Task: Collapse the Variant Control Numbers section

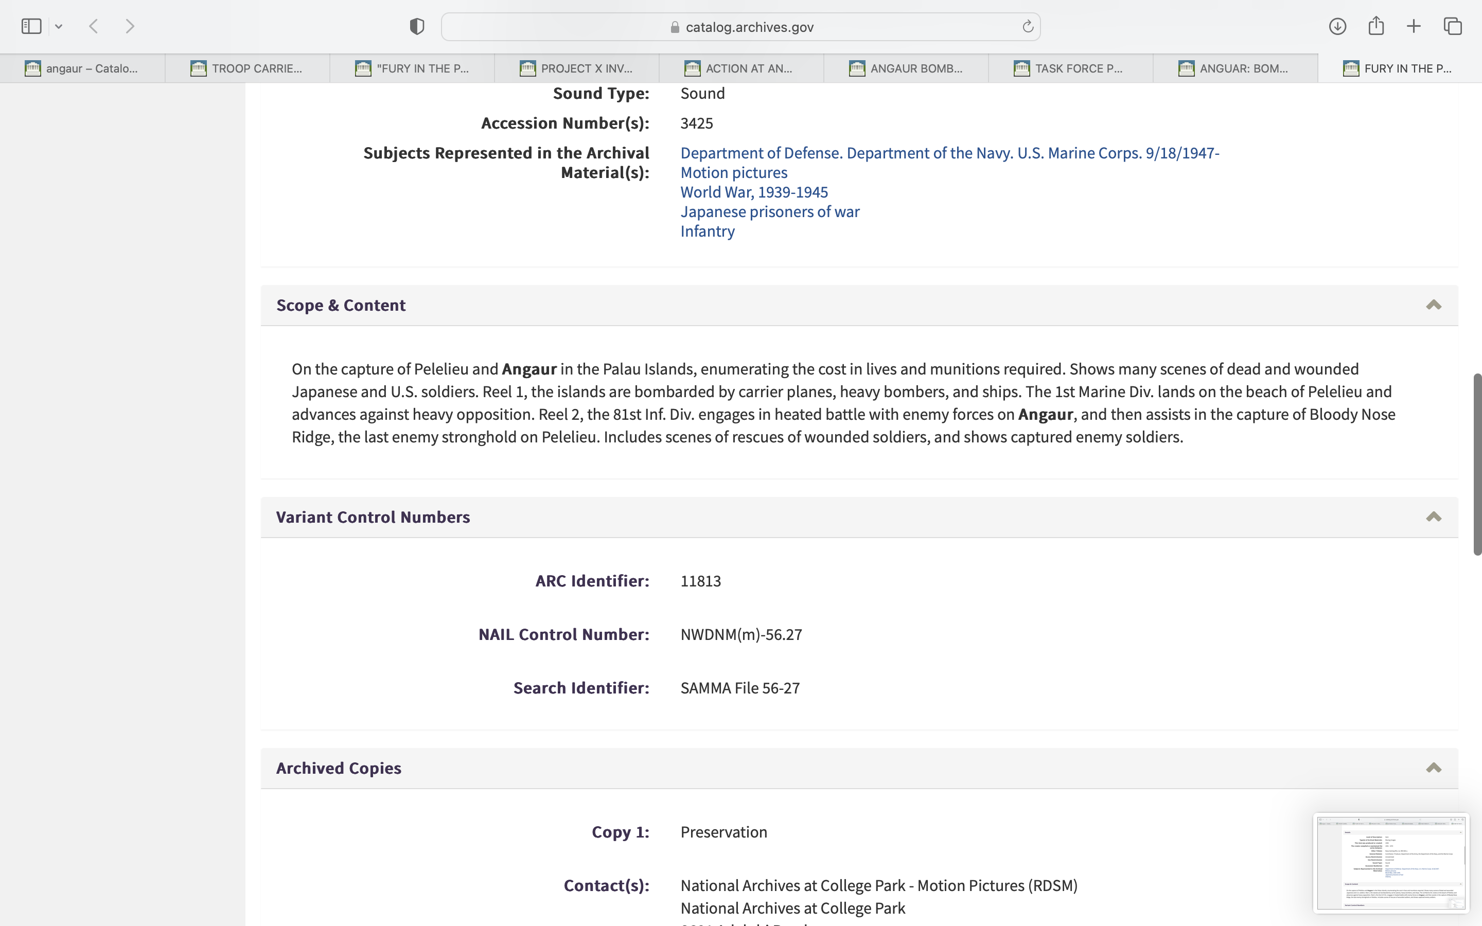Action: coord(1433,517)
